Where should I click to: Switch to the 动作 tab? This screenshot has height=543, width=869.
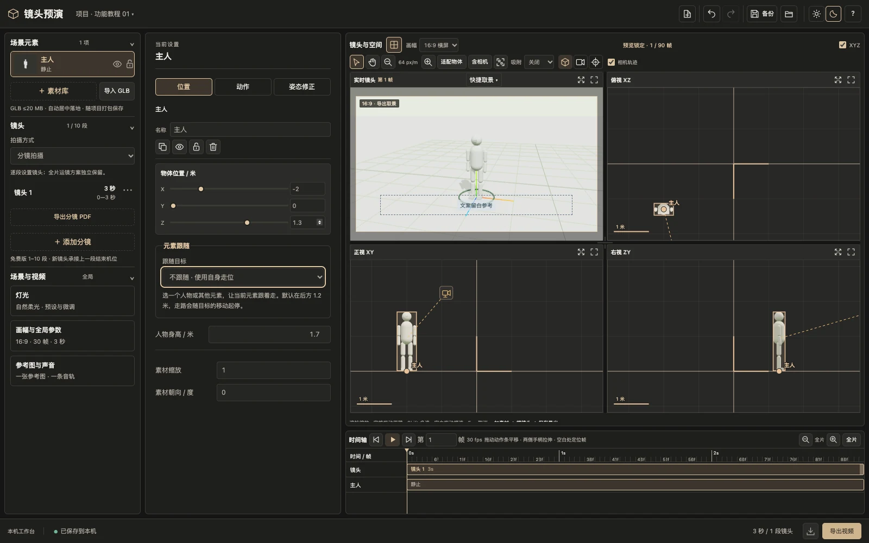click(x=243, y=87)
